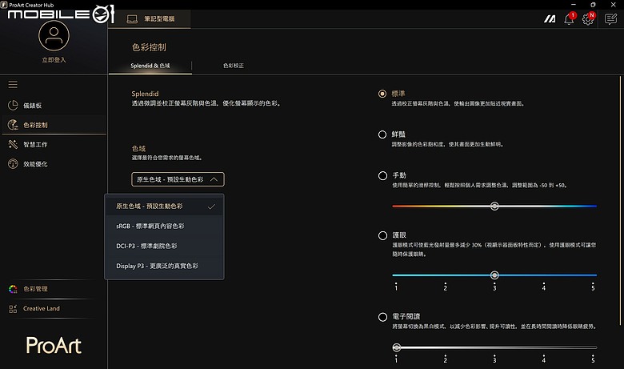Open the notifications bell icon

[x=569, y=18]
